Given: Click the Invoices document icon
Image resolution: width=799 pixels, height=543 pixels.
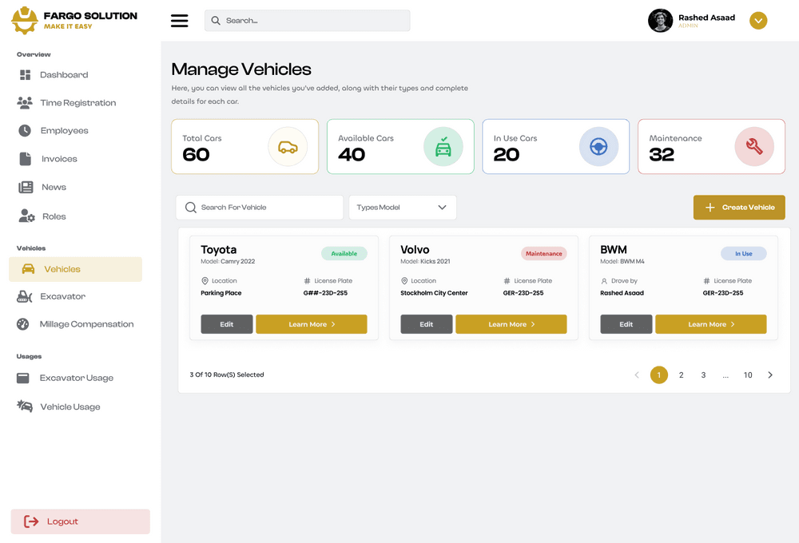Looking at the screenshot, I should pos(25,159).
